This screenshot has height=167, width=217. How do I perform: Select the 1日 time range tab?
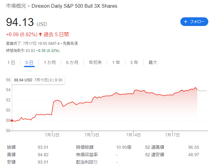pyautogui.click(x=11, y=62)
